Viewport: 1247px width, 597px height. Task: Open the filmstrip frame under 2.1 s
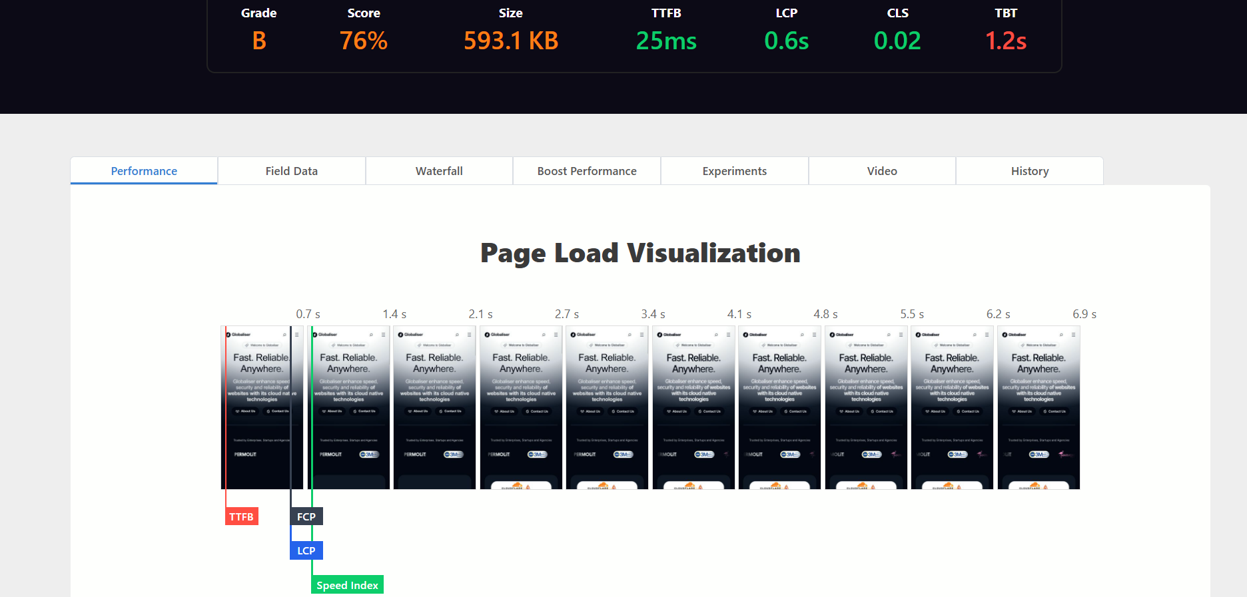coord(434,407)
